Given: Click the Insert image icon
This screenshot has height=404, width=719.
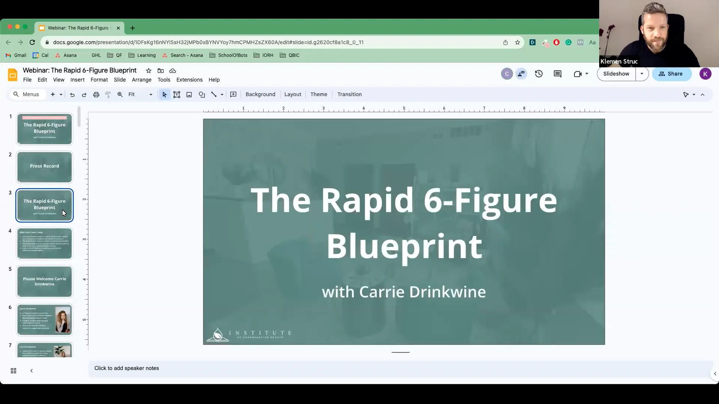Looking at the screenshot, I should [189, 94].
